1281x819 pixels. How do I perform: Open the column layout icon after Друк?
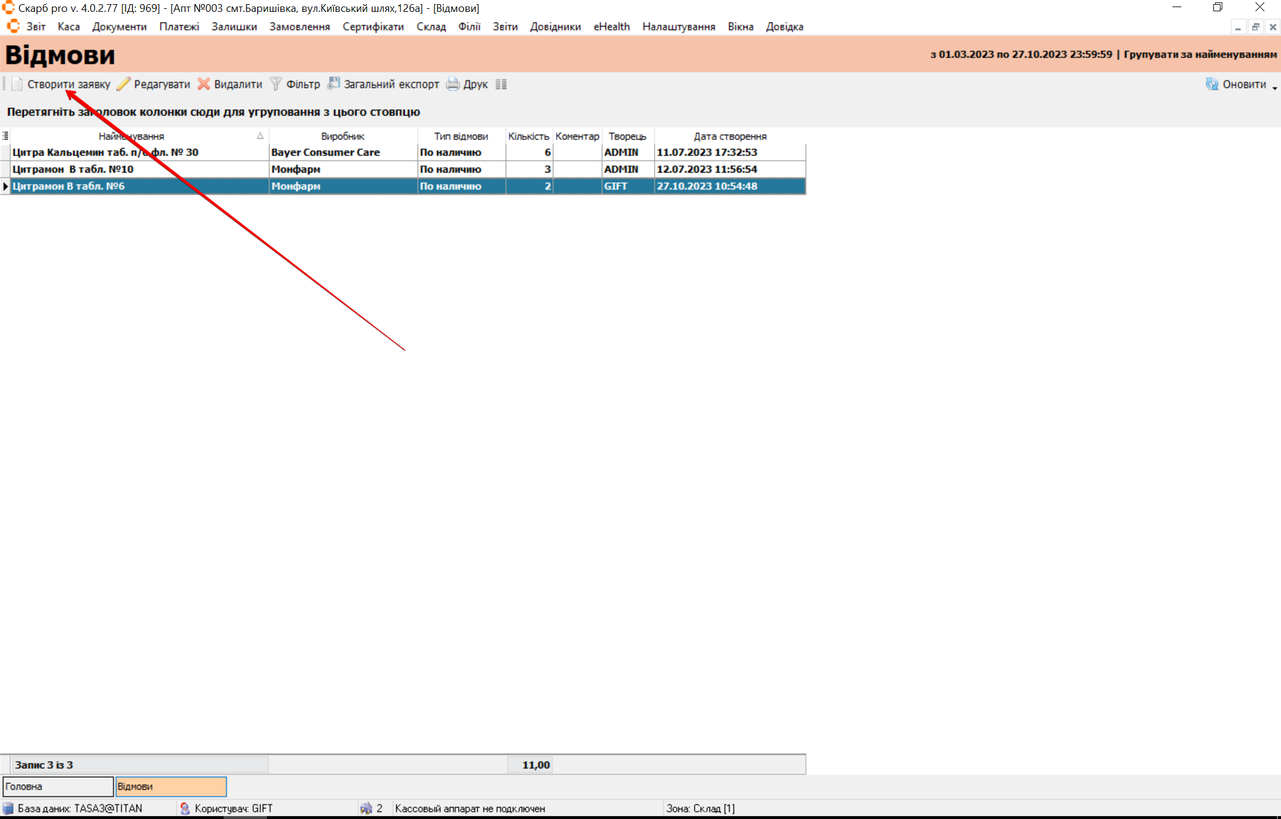(x=501, y=84)
